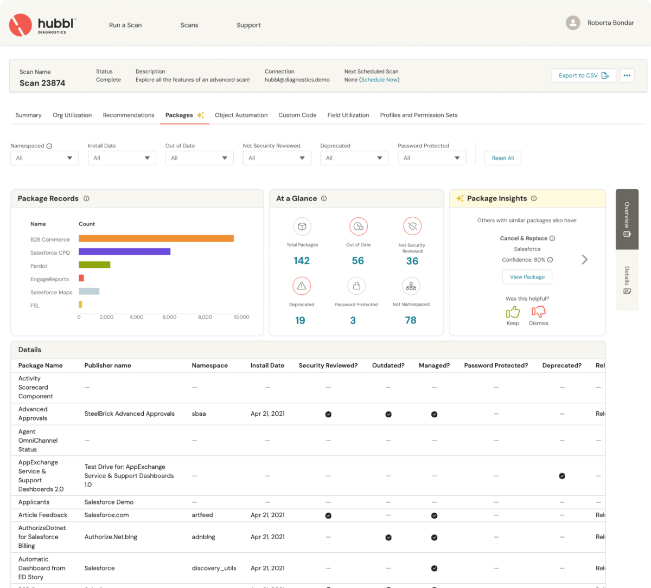The image size is (651, 588).
Task: Click the Not Namespaced hierarchy icon
Action: pyautogui.click(x=411, y=286)
